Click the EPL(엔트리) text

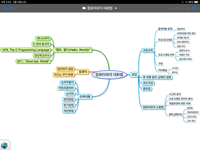coord(176,114)
